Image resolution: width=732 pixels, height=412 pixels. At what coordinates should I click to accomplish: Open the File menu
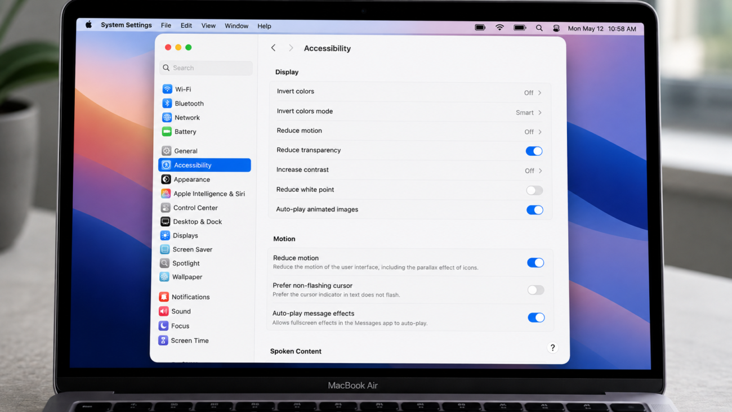(x=166, y=25)
